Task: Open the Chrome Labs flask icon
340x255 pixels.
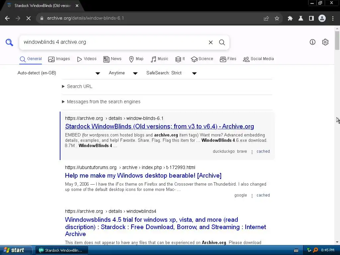Action: [301, 19]
